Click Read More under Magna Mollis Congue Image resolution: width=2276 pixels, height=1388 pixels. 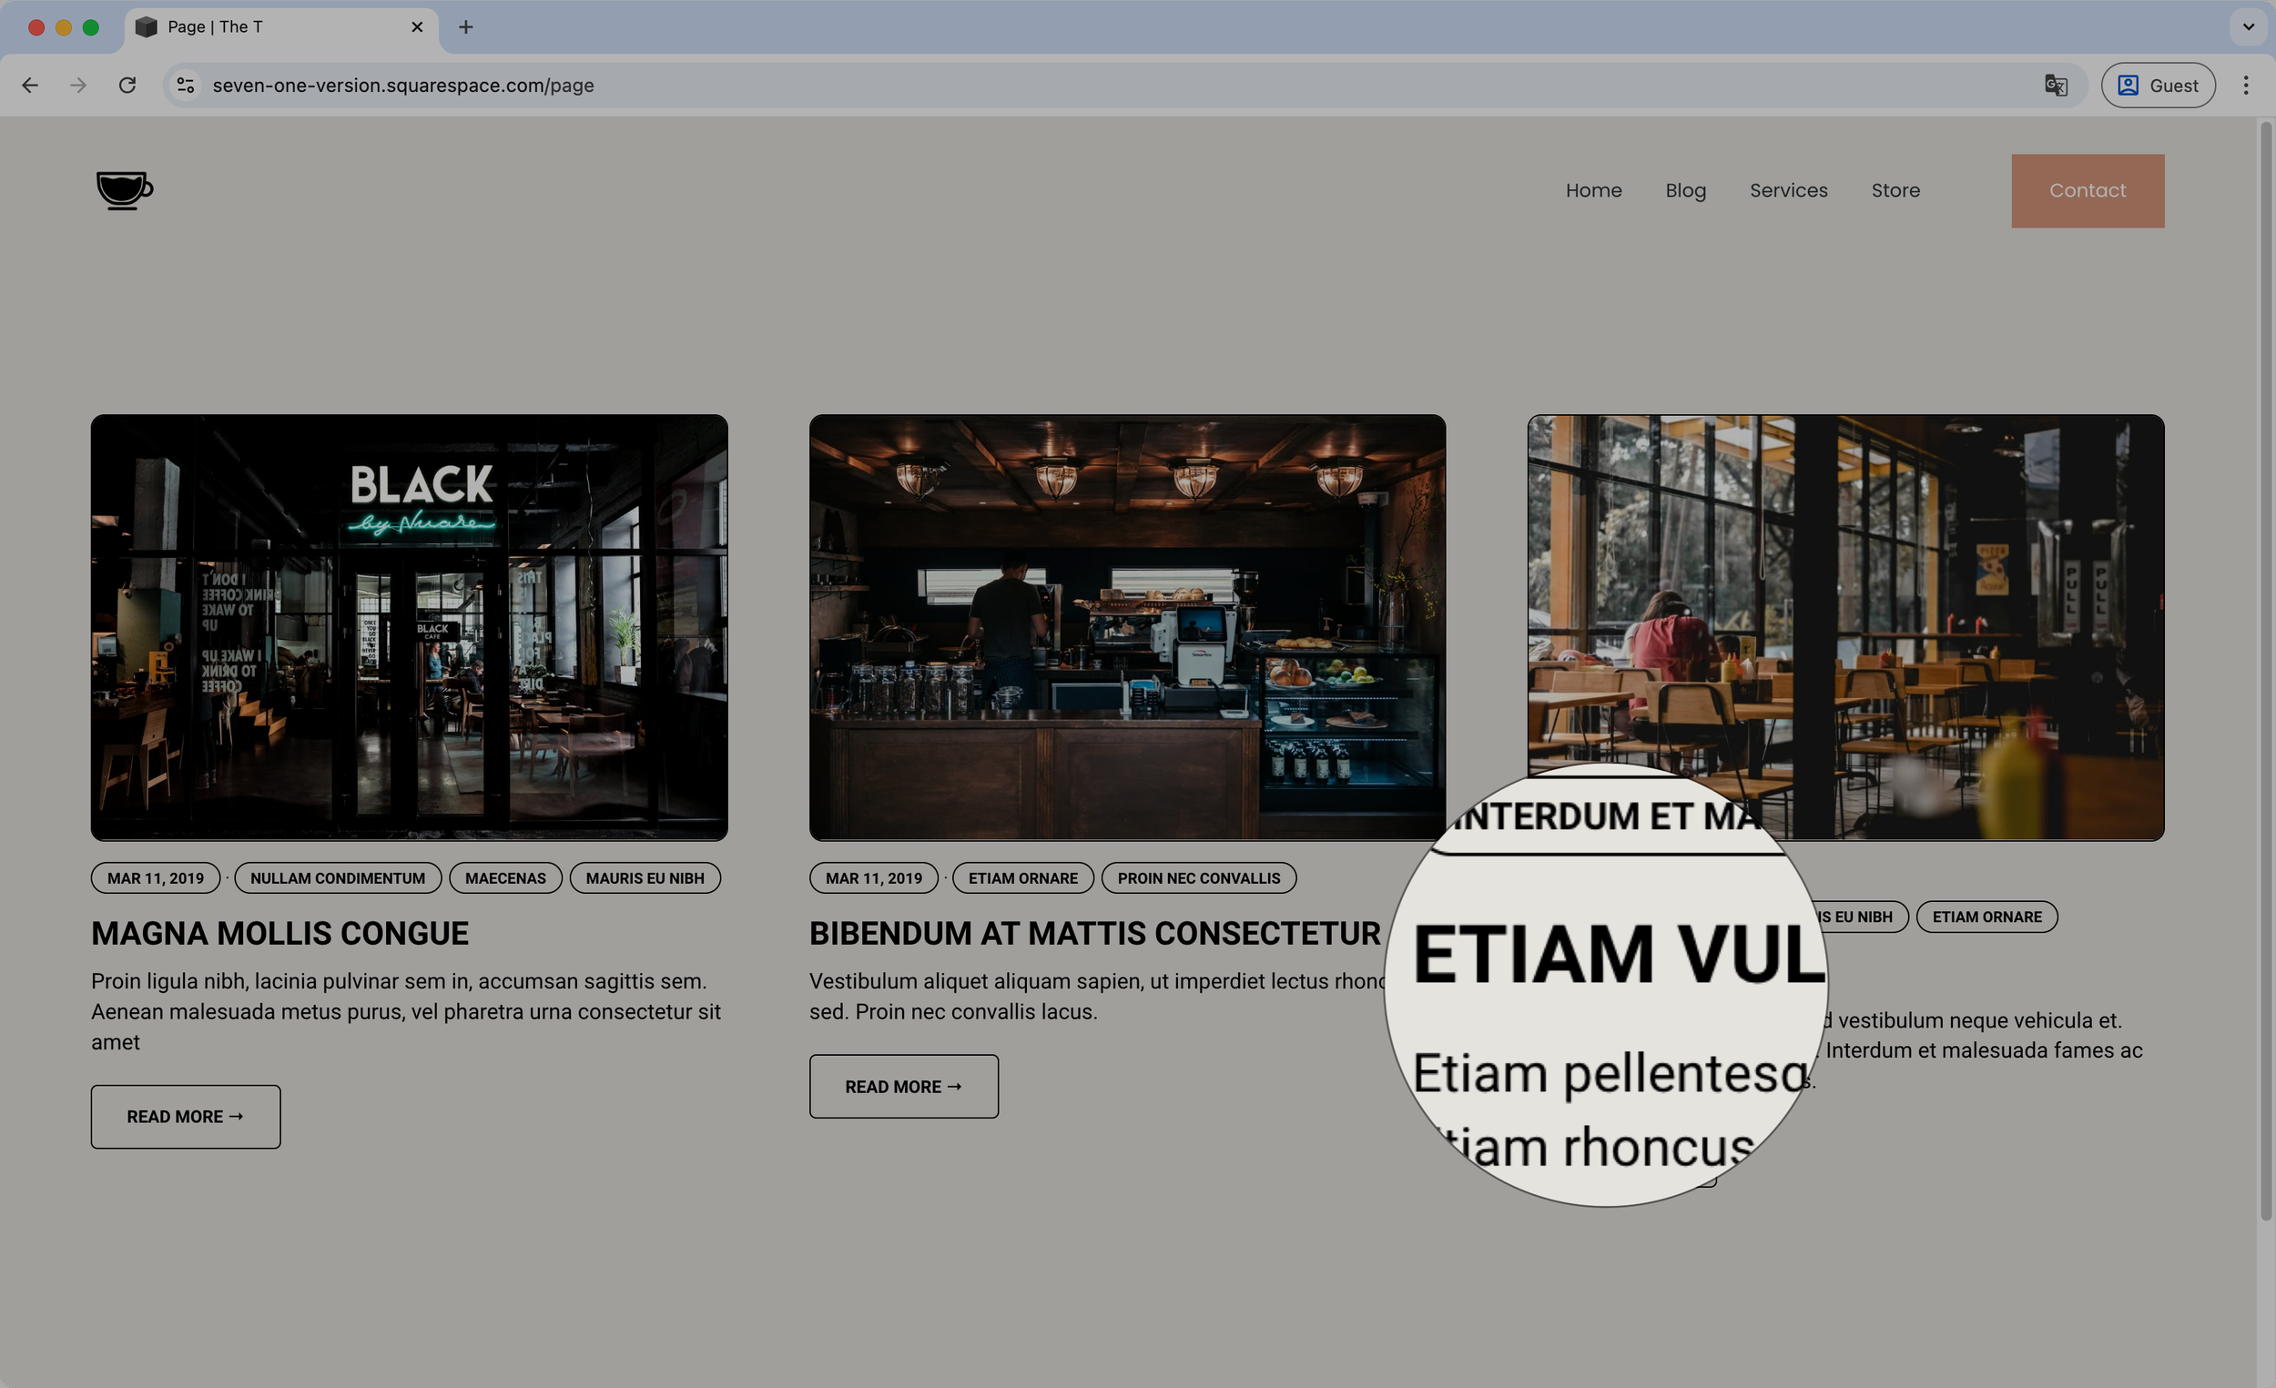coord(186,1117)
